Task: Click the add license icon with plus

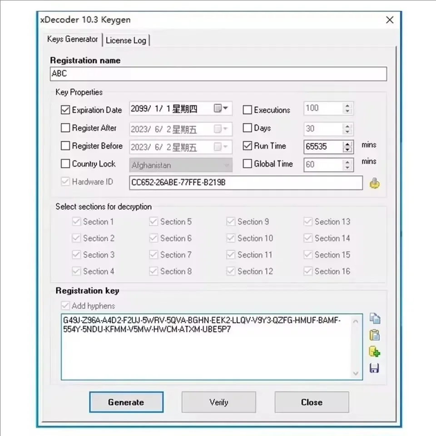Action: (375, 352)
